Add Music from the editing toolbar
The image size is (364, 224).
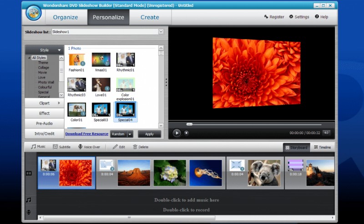[38, 147]
